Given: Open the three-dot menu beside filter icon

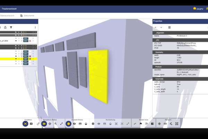Looking at the screenshot, I should [x=35, y=27].
